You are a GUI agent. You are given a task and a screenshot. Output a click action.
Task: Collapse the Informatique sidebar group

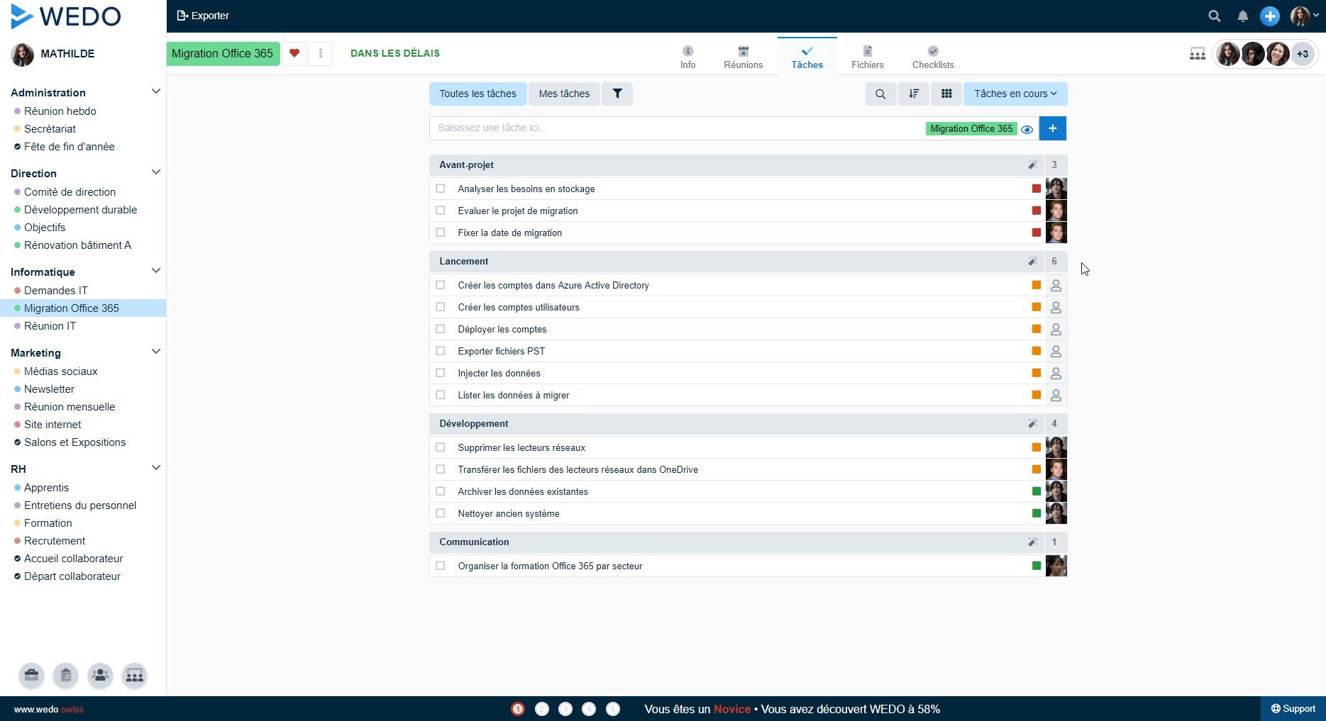(156, 271)
